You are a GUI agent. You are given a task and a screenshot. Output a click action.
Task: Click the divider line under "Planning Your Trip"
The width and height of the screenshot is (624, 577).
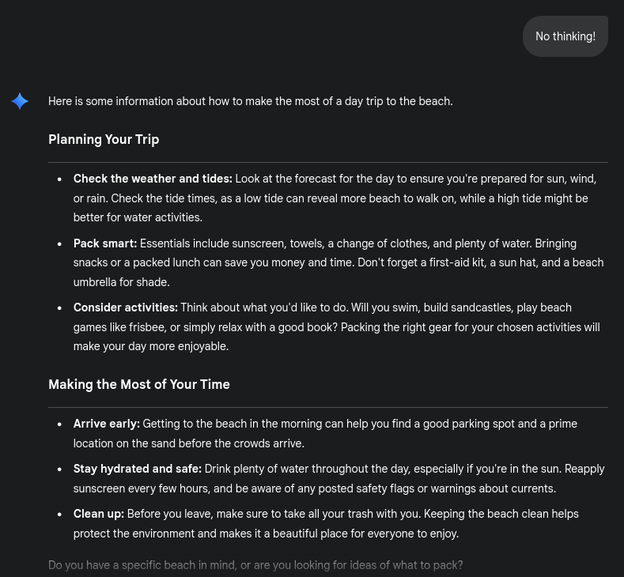click(327, 162)
